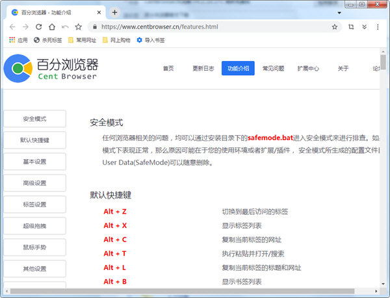Click the Alt + Z shortcut text
The width and height of the screenshot is (390, 298).
tap(115, 212)
